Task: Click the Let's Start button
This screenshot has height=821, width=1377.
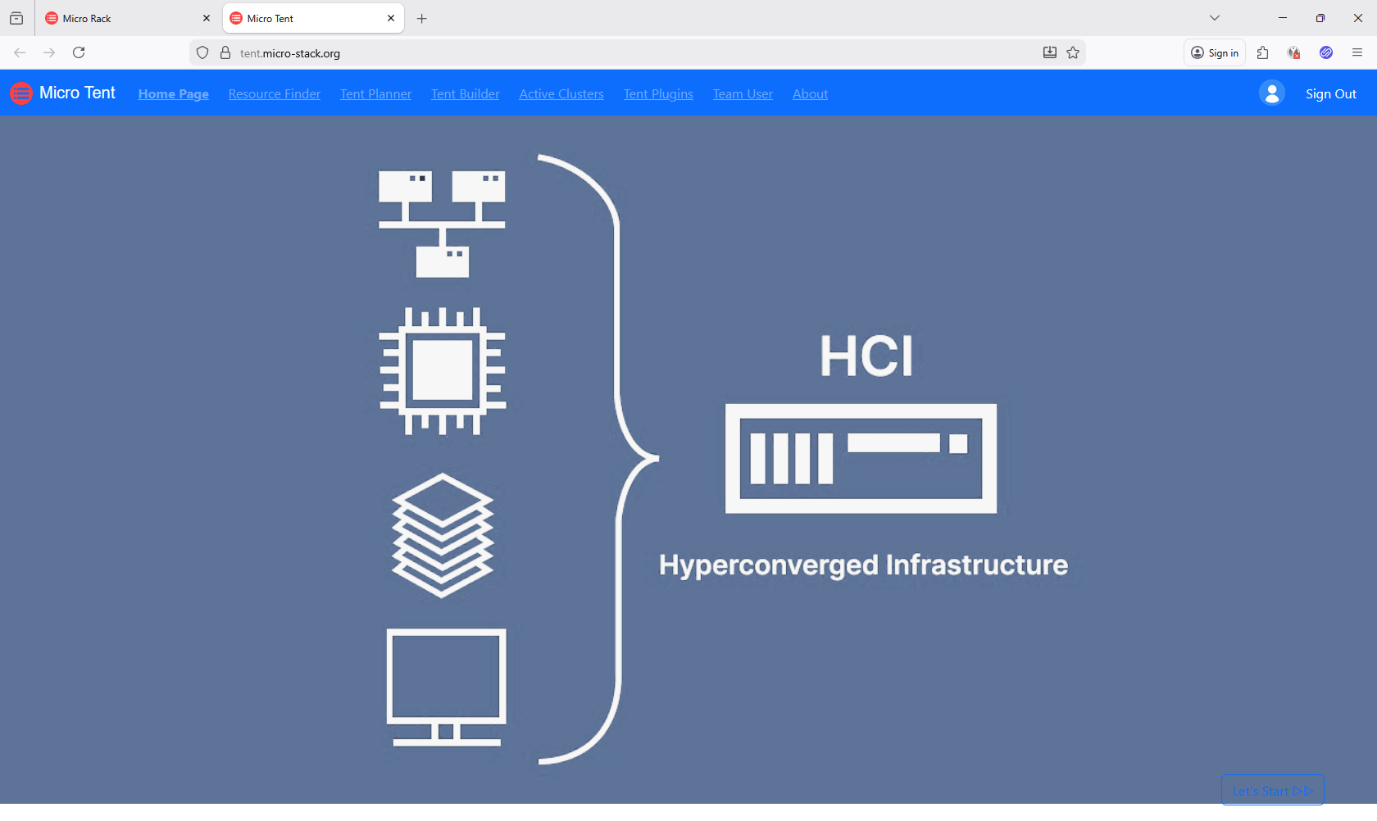Action: tap(1271, 790)
